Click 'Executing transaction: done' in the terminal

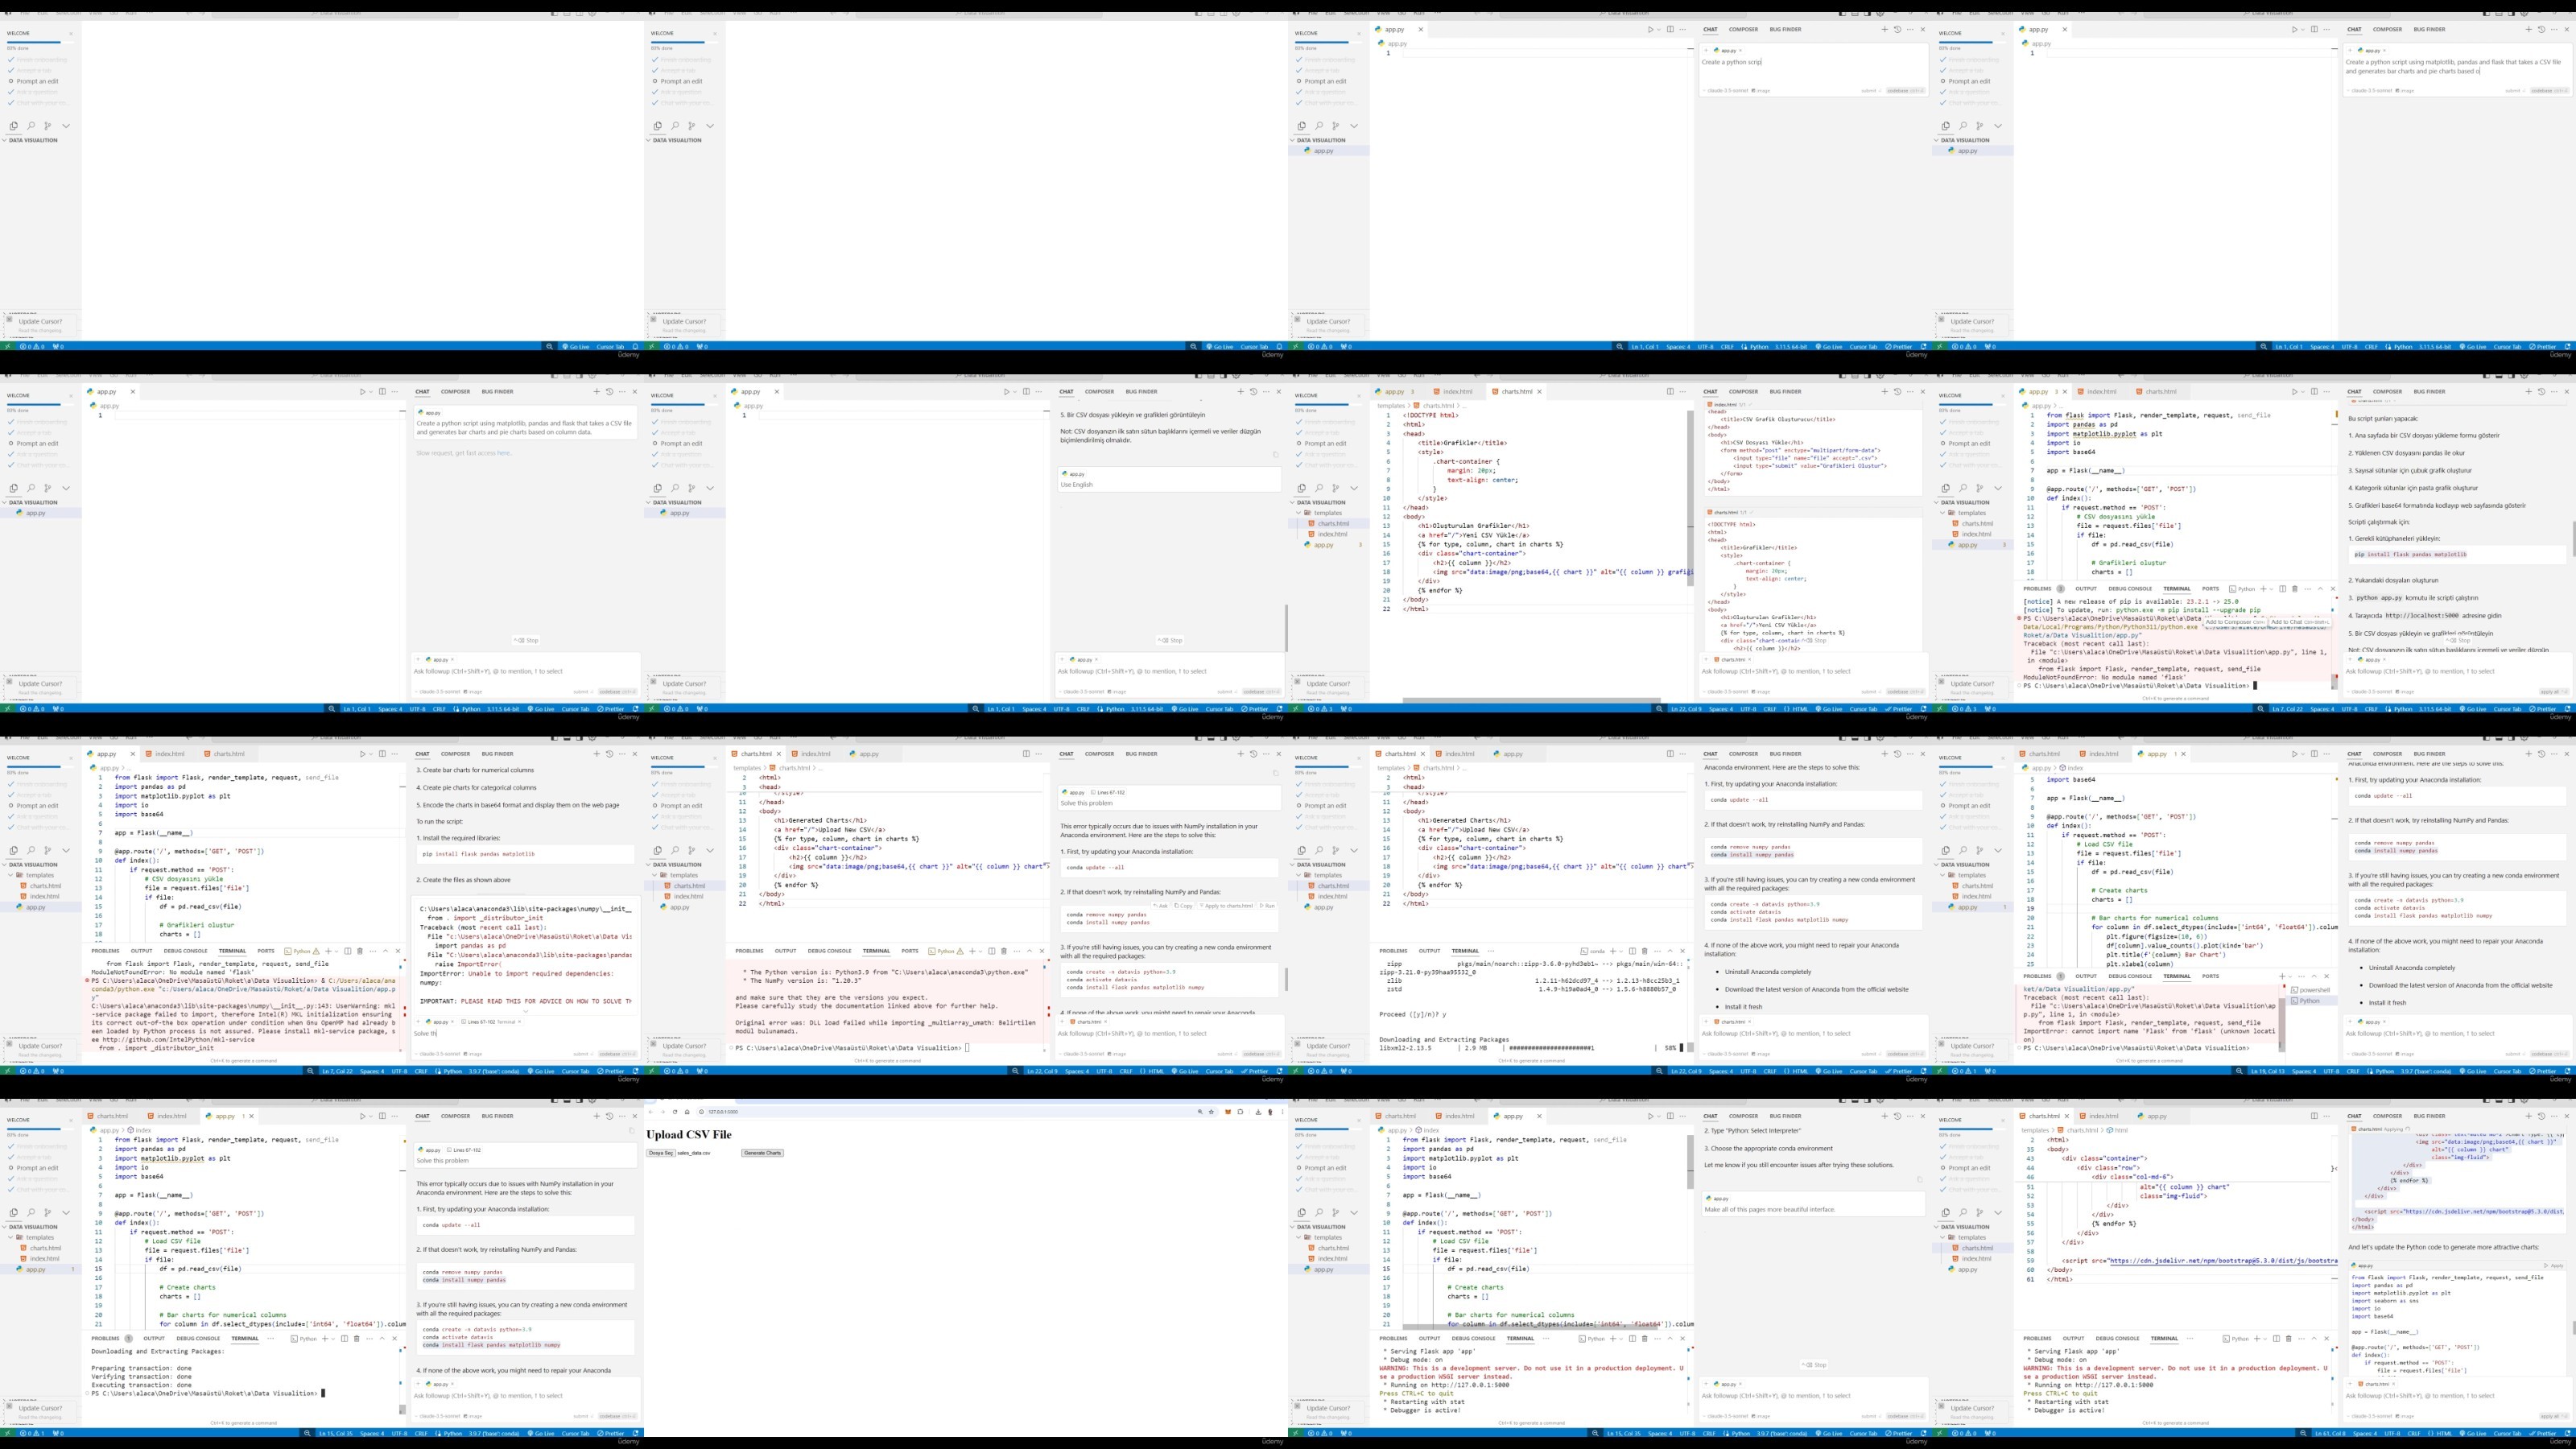[141, 1385]
